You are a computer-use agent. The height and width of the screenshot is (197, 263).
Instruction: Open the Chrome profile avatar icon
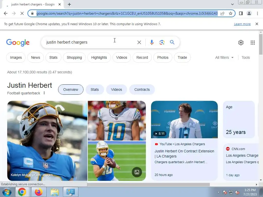click(249, 13)
